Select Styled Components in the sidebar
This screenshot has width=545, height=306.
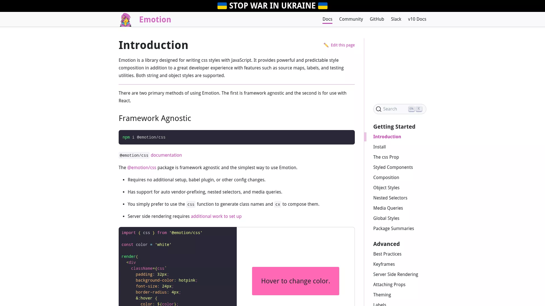click(x=393, y=167)
